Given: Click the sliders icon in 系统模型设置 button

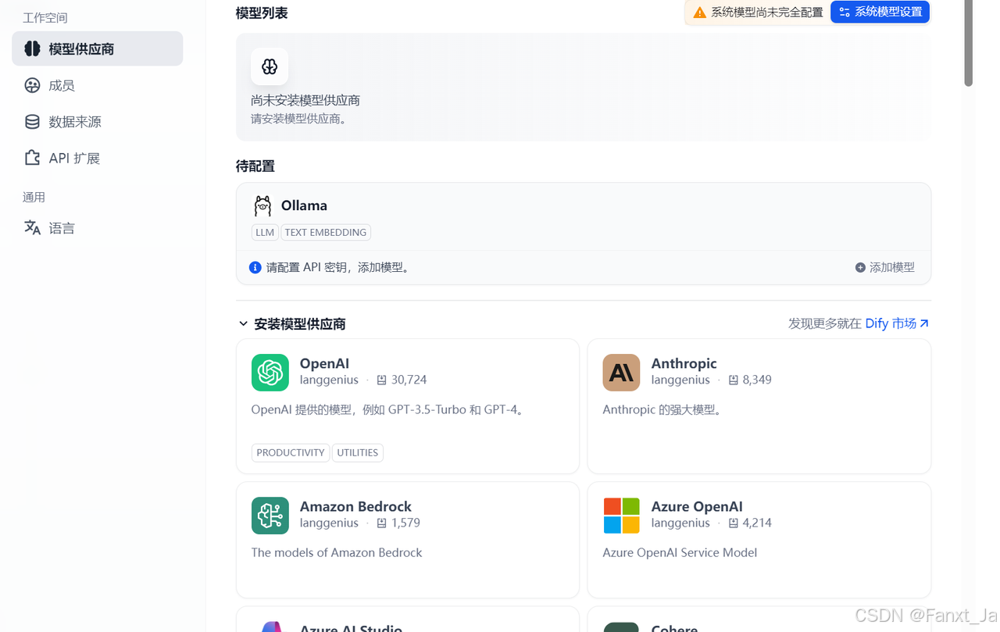Looking at the screenshot, I should (x=845, y=12).
